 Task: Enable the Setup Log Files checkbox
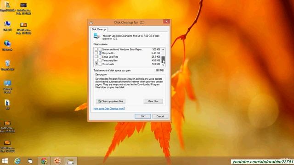point(96,56)
